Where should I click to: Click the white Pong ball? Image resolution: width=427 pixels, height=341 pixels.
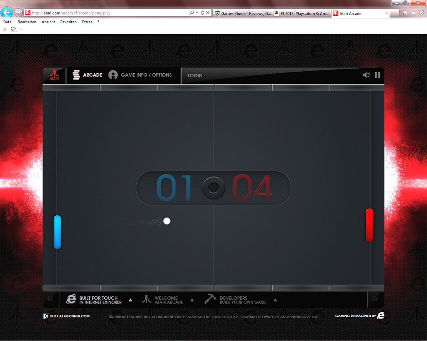[167, 221]
